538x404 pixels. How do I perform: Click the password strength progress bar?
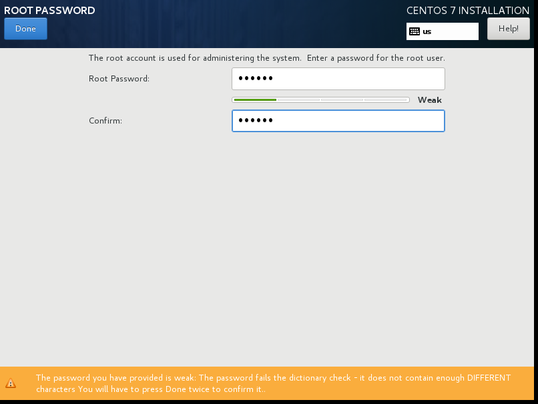click(321, 100)
